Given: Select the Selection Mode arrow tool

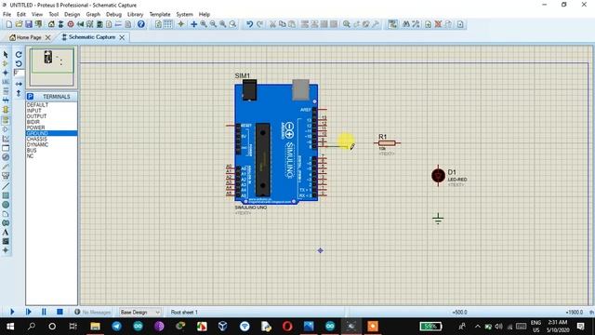Looking at the screenshot, I should [6, 54].
